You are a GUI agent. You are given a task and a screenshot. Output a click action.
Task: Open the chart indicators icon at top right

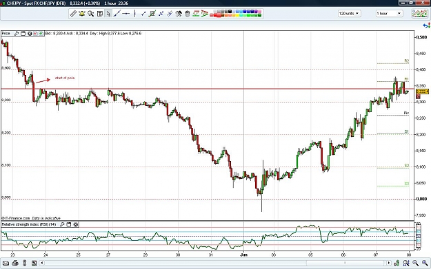tap(419, 14)
